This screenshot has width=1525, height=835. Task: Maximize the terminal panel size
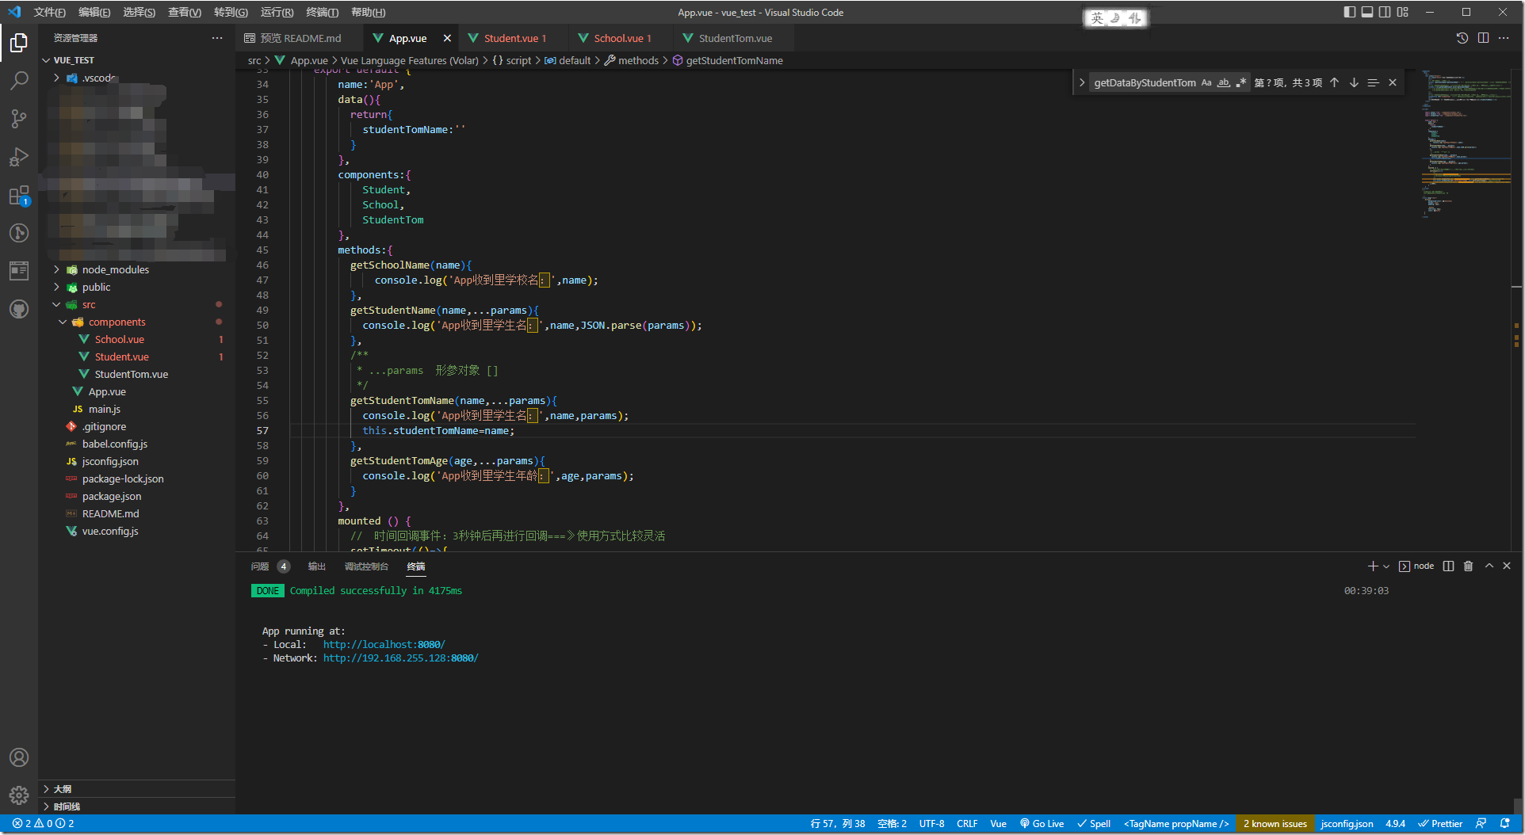click(x=1489, y=566)
